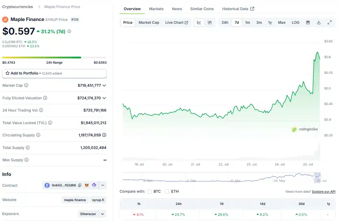Show Circulating Supply label info icon
Screen dimensions: 339x221
coord(38,135)
